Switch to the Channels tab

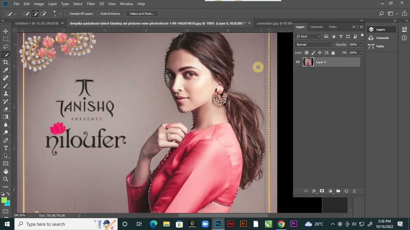pyautogui.click(x=316, y=27)
